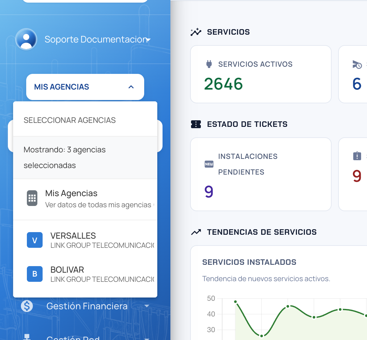Screen dimensions: 367x340
Task: Click the 50 y-axis label
Action: click(x=211, y=298)
